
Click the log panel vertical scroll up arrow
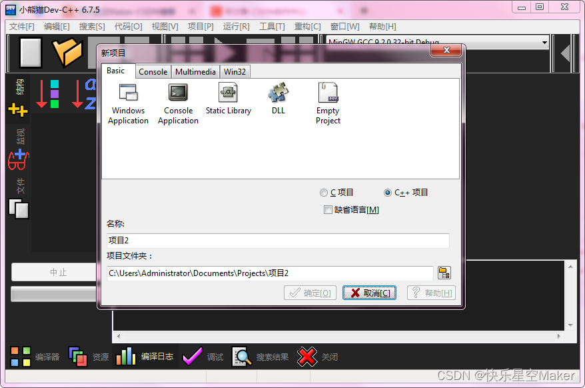click(570, 267)
